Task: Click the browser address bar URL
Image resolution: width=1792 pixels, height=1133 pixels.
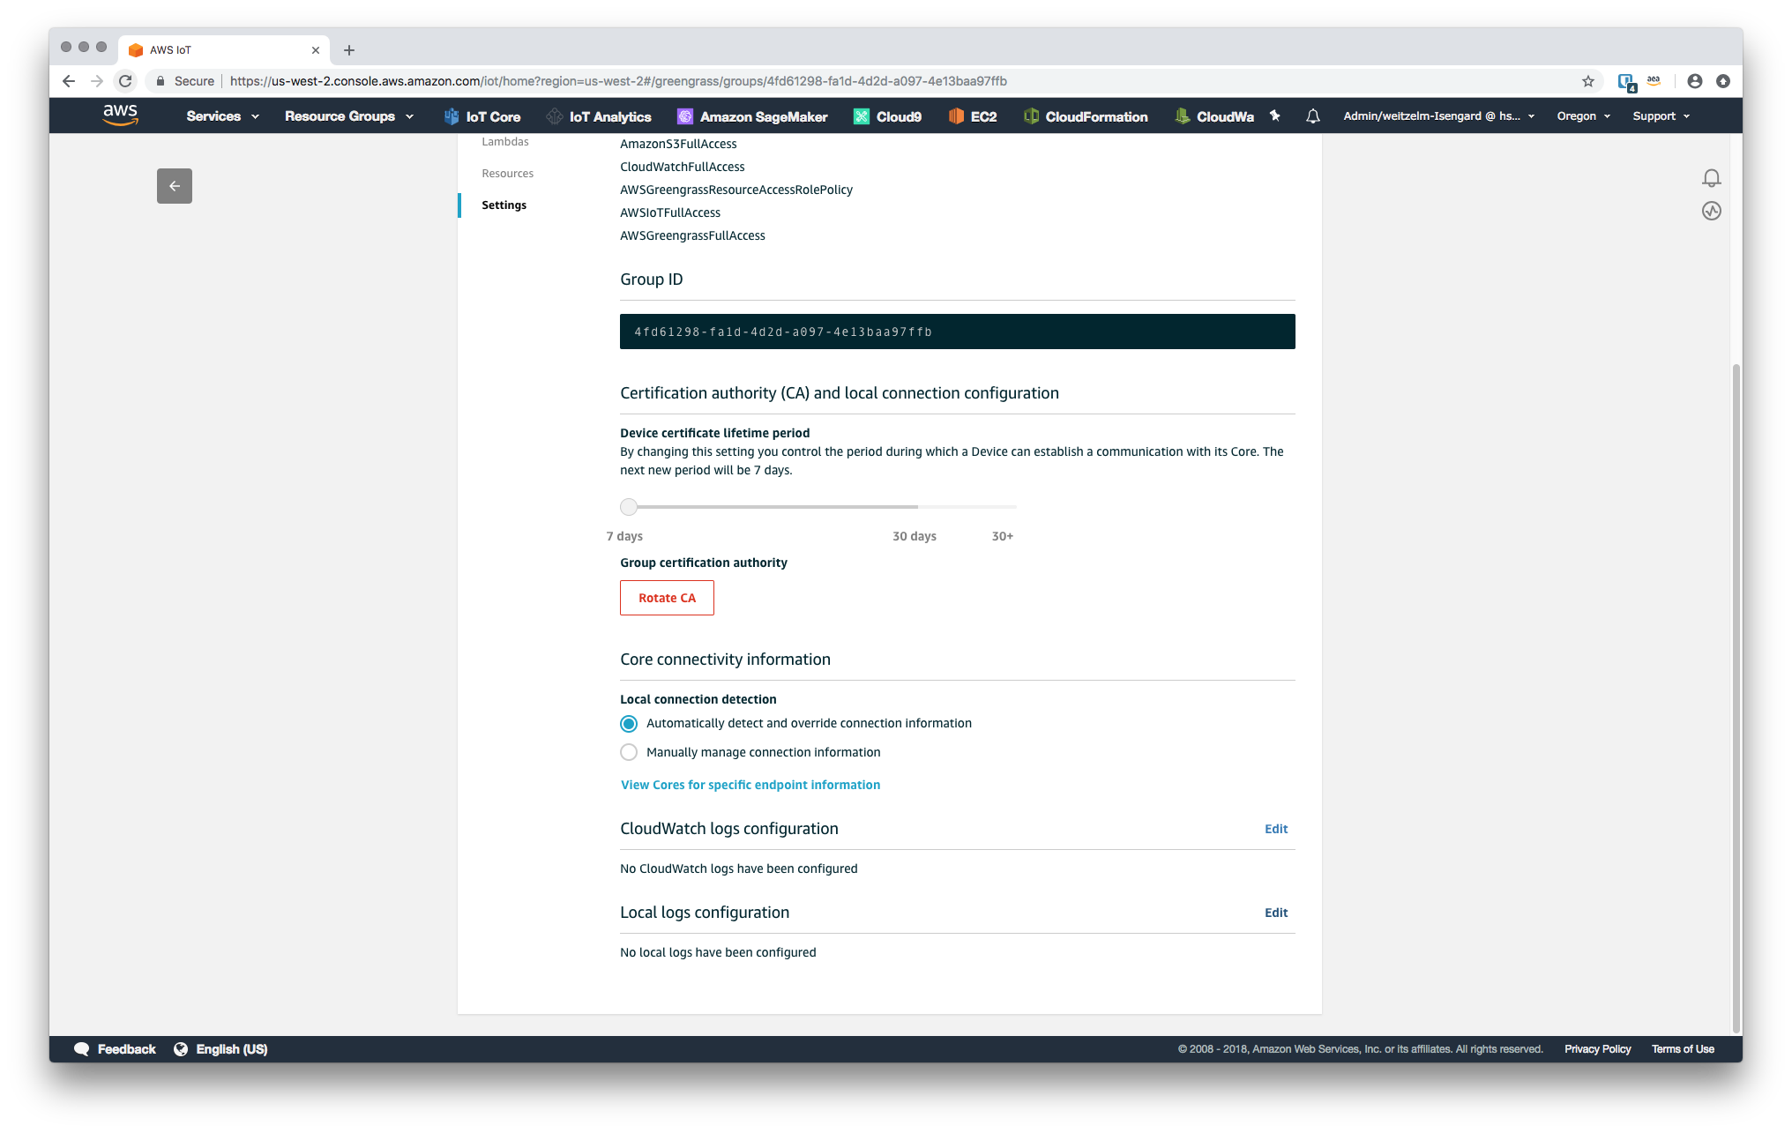Action: [618, 81]
